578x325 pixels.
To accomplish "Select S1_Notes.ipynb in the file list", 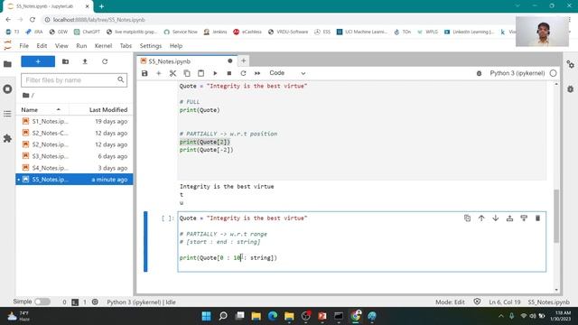I will click(74, 121).
